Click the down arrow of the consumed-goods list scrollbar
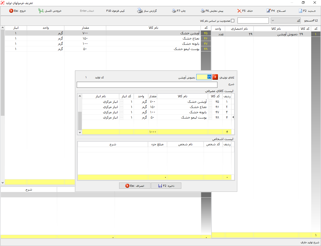Viewport: 321px width, 246px height. (x=80, y=132)
